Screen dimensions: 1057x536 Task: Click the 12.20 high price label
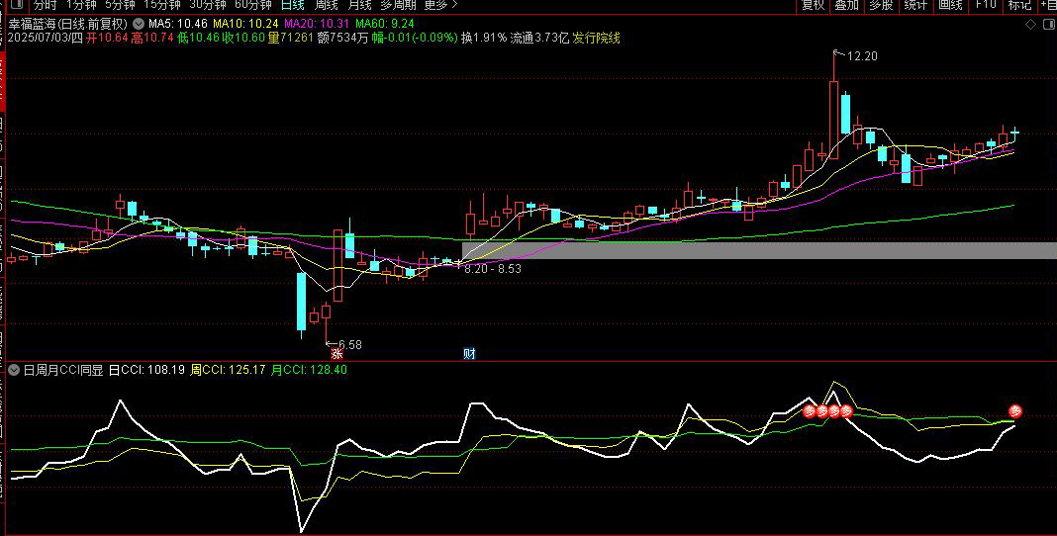click(x=862, y=56)
